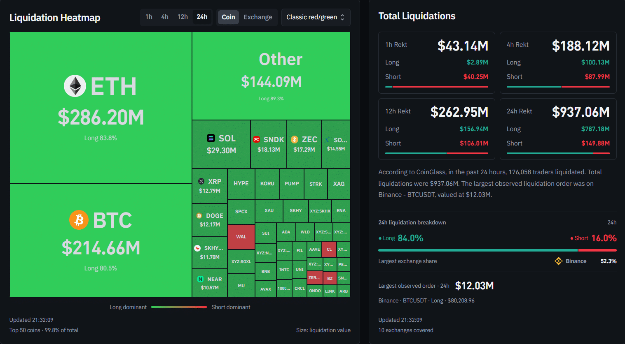The width and height of the screenshot is (625, 344).
Task: Click the icon in the SO... $14.55M tile
Action: coord(327,140)
